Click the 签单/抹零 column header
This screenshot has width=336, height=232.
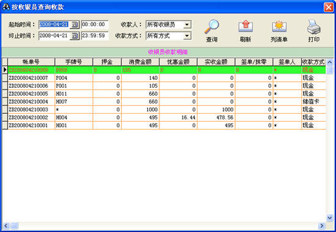point(254,62)
